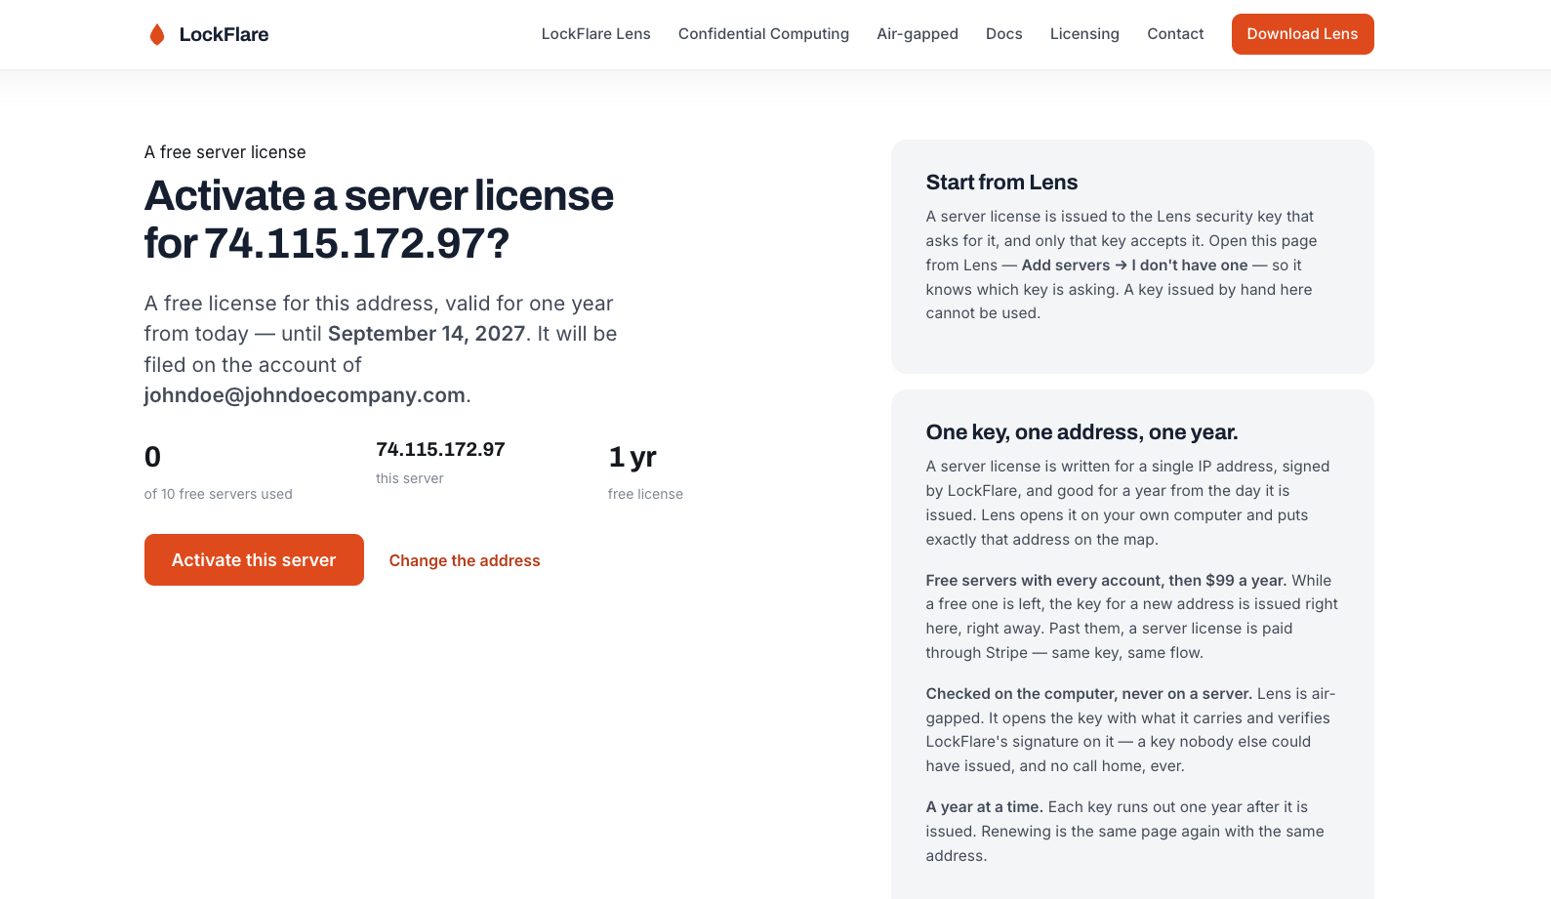
Task: Click 'Checked on the computer, never on a server.' text
Action: point(1089,694)
